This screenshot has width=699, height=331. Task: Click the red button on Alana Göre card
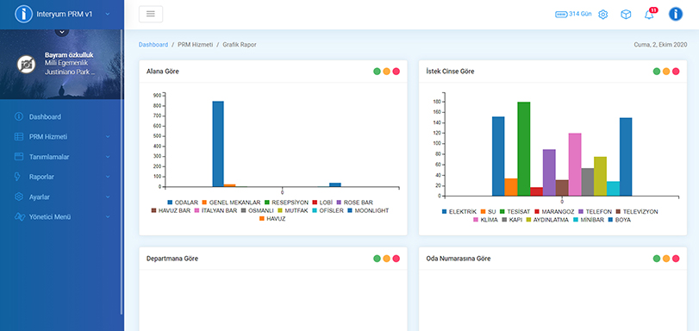(x=396, y=72)
